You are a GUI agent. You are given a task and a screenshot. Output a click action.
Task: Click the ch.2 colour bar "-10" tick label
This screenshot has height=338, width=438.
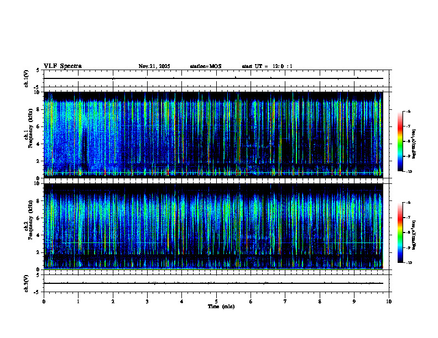pos(409,263)
